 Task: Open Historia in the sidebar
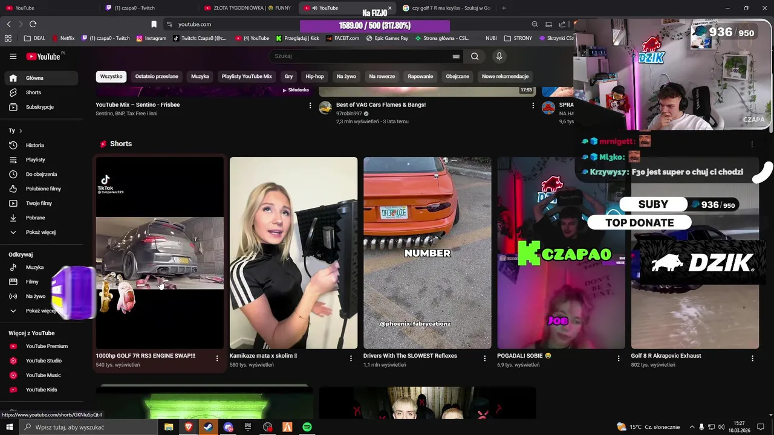click(x=40, y=145)
